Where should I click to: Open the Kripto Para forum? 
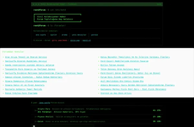tap(44, 109)
